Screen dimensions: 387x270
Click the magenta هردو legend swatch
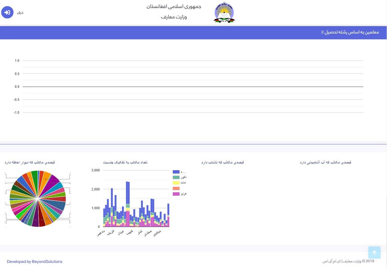[x=176, y=194]
